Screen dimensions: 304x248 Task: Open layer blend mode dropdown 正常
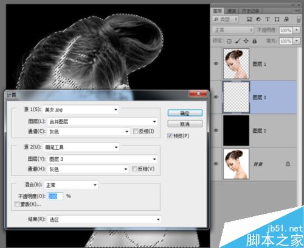pyautogui.click(x=233, y=30)
